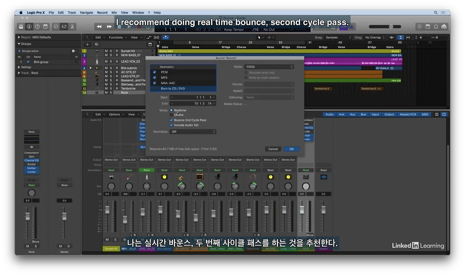Solo the NEW BASS_01 track

point(111,55)
